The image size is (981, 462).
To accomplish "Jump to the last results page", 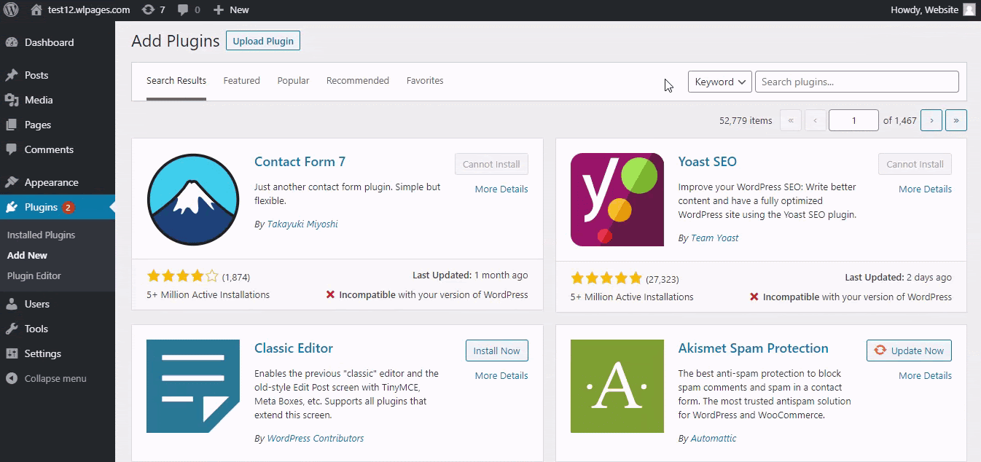I will click(x=956, y=120).
